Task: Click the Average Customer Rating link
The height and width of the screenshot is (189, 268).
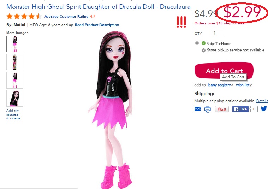Action: point(66,16)
